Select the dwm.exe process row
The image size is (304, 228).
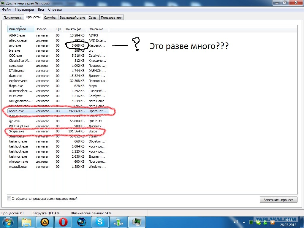58,76
